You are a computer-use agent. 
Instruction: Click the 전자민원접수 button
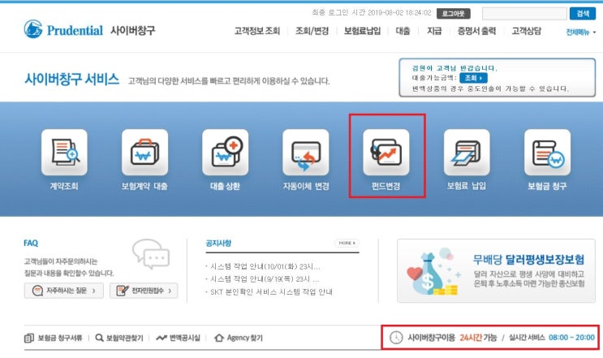coord(144,291)
